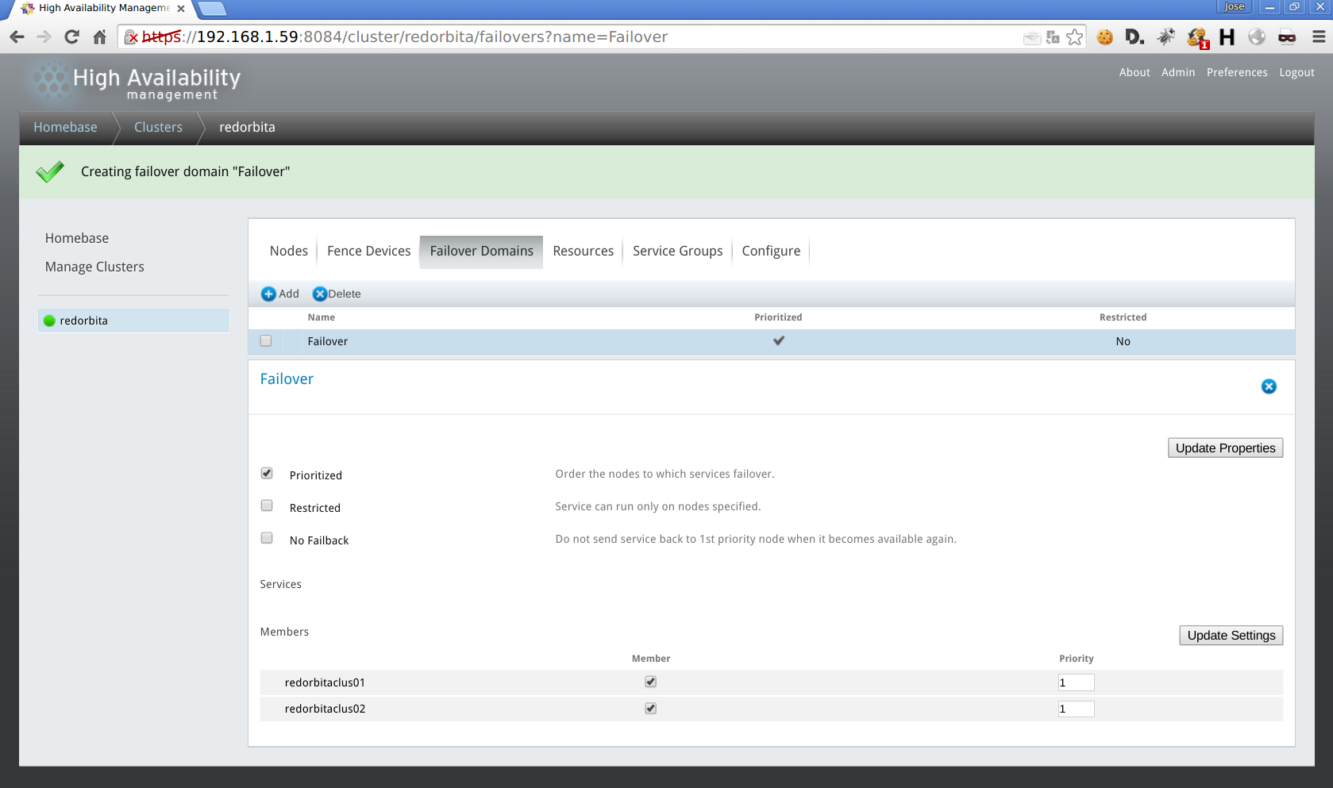This screenshot has width=1333, height=788.
Task: Open the Preferences link
Action: (1236, 72)
